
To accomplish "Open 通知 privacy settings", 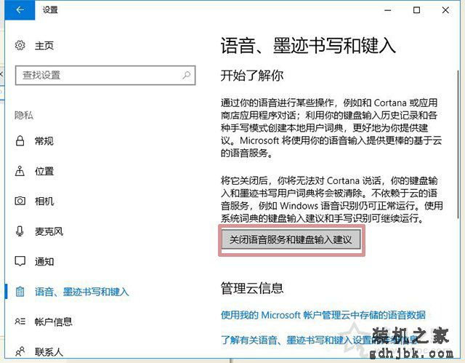I will [44, 261].
